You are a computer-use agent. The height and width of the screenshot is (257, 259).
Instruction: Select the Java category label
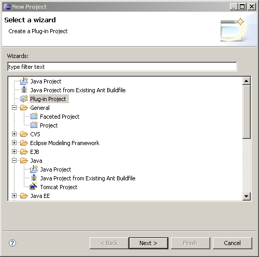36,161
